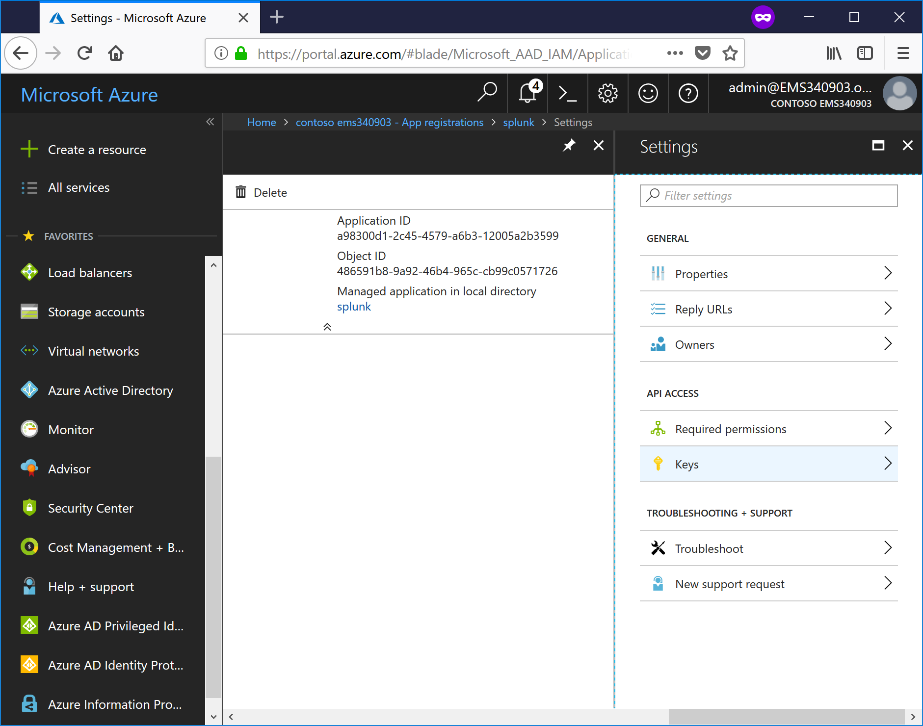The height and width of the screenshot is (726, 923).
Task: Collapse the sidebar with the double chevron
Action: click(211, 122)
